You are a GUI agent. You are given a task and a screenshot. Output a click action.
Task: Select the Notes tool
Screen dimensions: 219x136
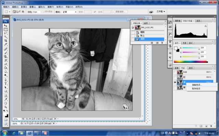[5, 96]
